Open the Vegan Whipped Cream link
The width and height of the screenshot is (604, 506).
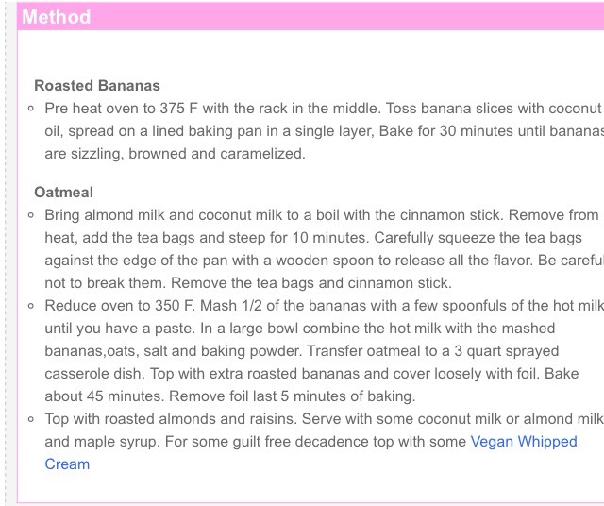click(524, 442)
